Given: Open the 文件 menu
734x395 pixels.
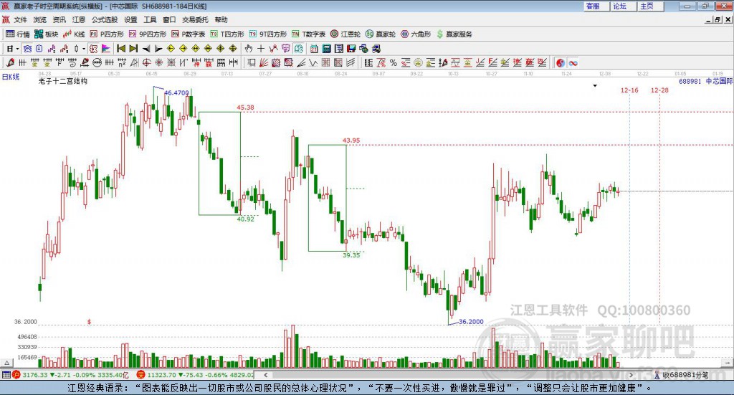Looking at the screenshot, I should [x=20, y=19].
